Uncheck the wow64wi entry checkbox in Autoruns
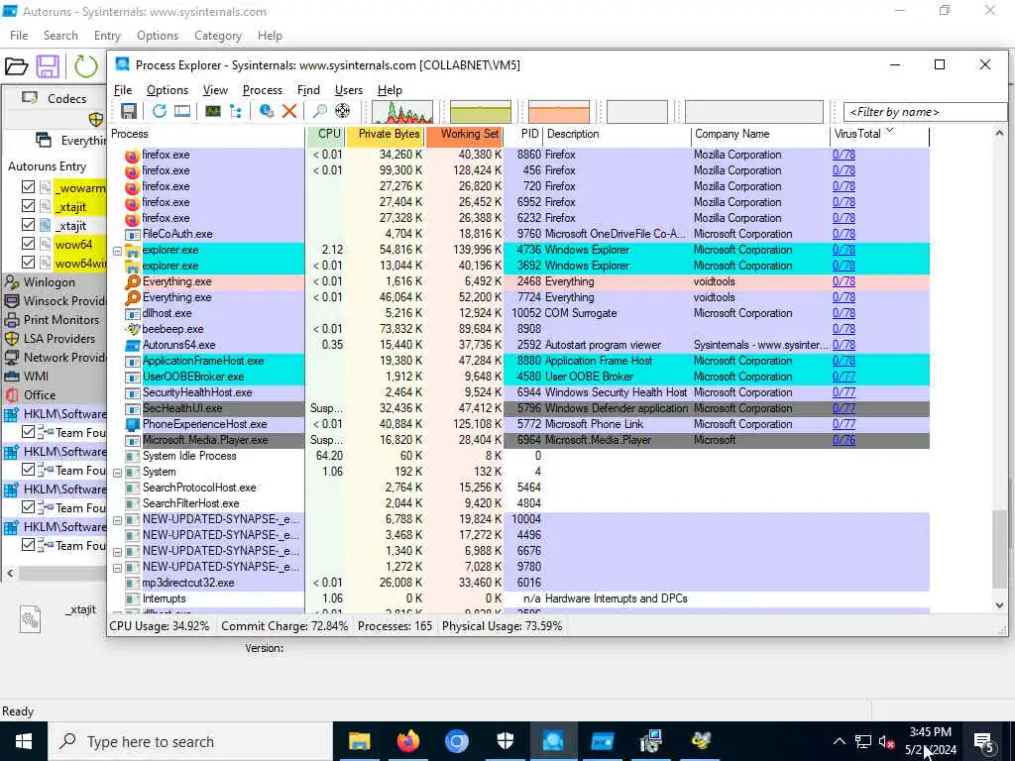Image resolution: width=1015 pixels, height=761 pixels. click(28, 263)
